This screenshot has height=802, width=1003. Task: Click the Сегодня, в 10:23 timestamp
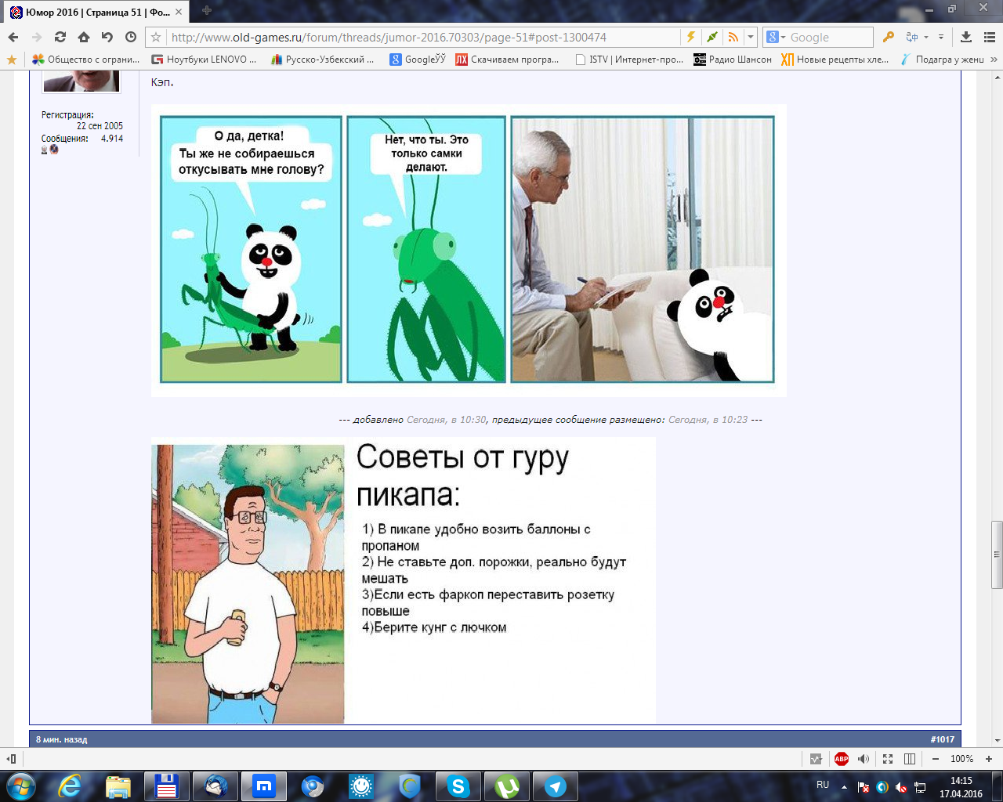click(708, 420)
